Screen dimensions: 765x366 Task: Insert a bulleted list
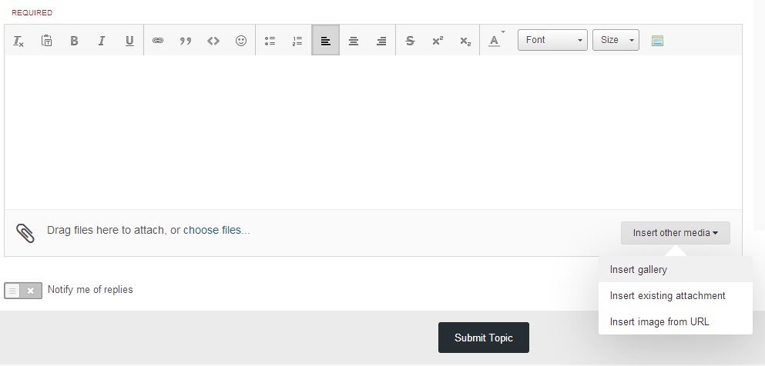click(270, 41)
